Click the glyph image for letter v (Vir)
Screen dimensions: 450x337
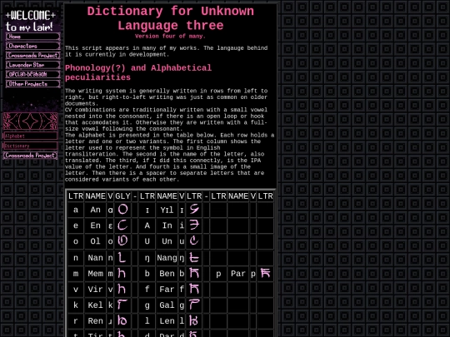(122, 289)
